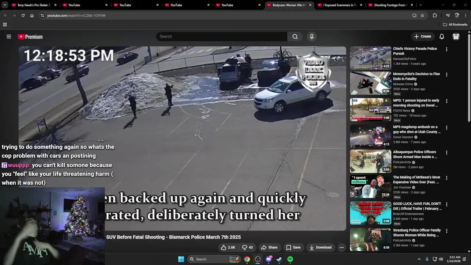Open the YouTube guide hamburger menu
Image resolution: width=471 pixels, height=265 pixels.
click(x=9, y=36)
